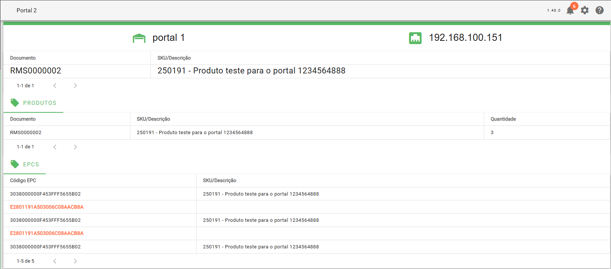Click the Portal 2 title
This screenshot has height=269, width=611.
27,10
